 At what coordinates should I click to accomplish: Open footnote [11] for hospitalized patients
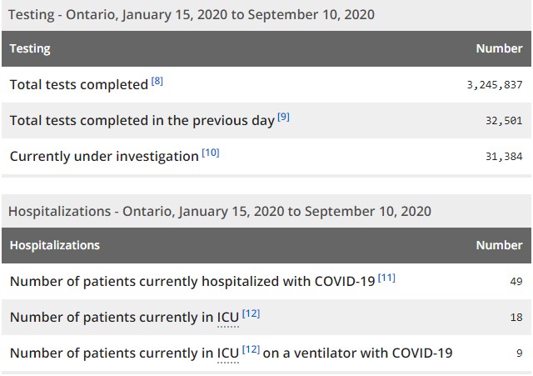386,278
